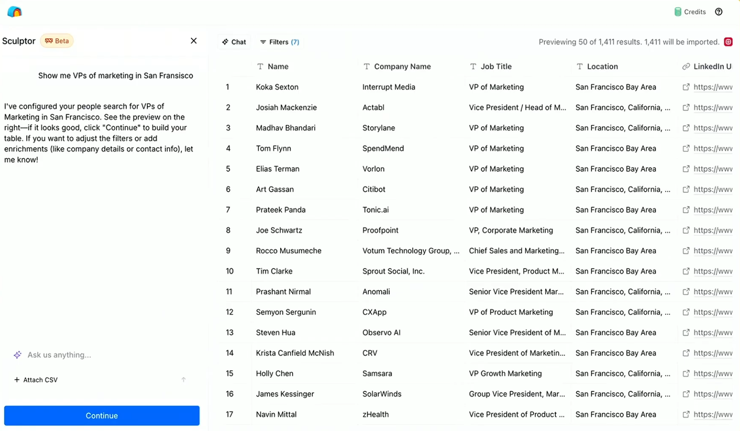Open LinkedIn link icon for Semyon Sergunin

(686, 312)
